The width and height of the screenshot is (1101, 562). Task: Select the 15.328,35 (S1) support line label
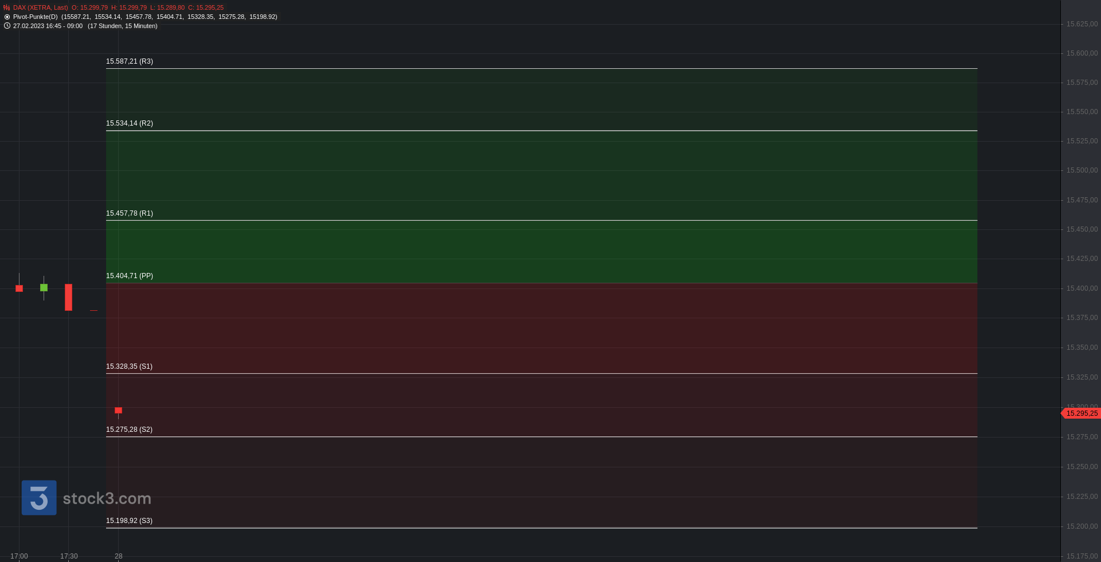(x=130, y=366)
